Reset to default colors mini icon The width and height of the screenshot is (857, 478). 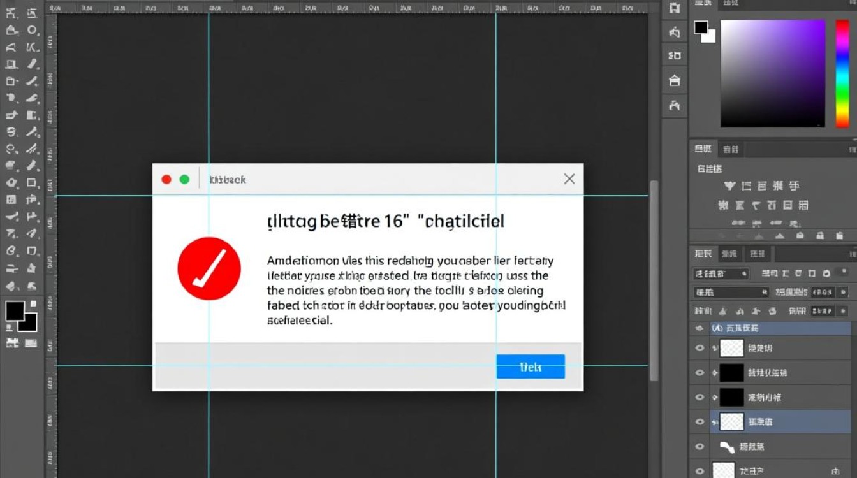tap(9, 328)
